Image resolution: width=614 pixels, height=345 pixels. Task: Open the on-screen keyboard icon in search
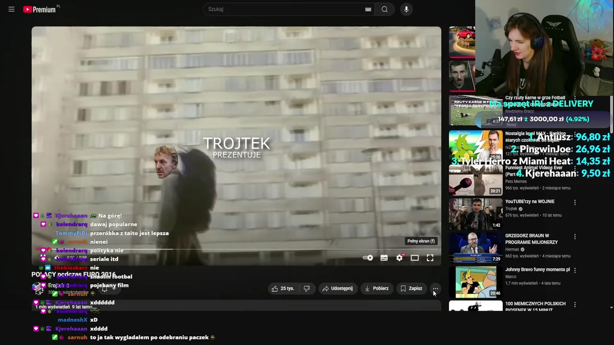[368, 9]
